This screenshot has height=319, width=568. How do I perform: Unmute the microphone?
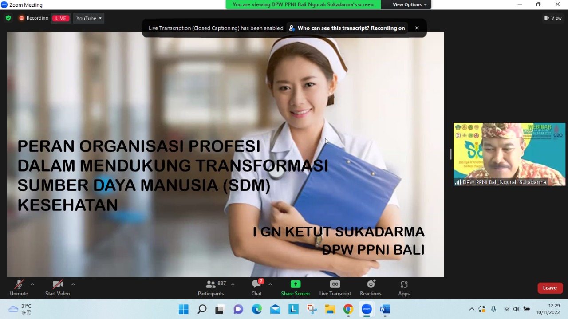coord(19,288)
